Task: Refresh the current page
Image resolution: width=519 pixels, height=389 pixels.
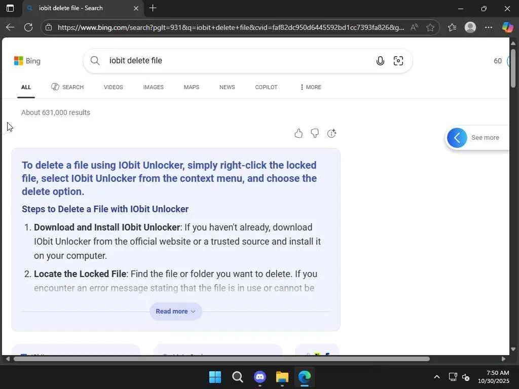Action: (28, 27)
